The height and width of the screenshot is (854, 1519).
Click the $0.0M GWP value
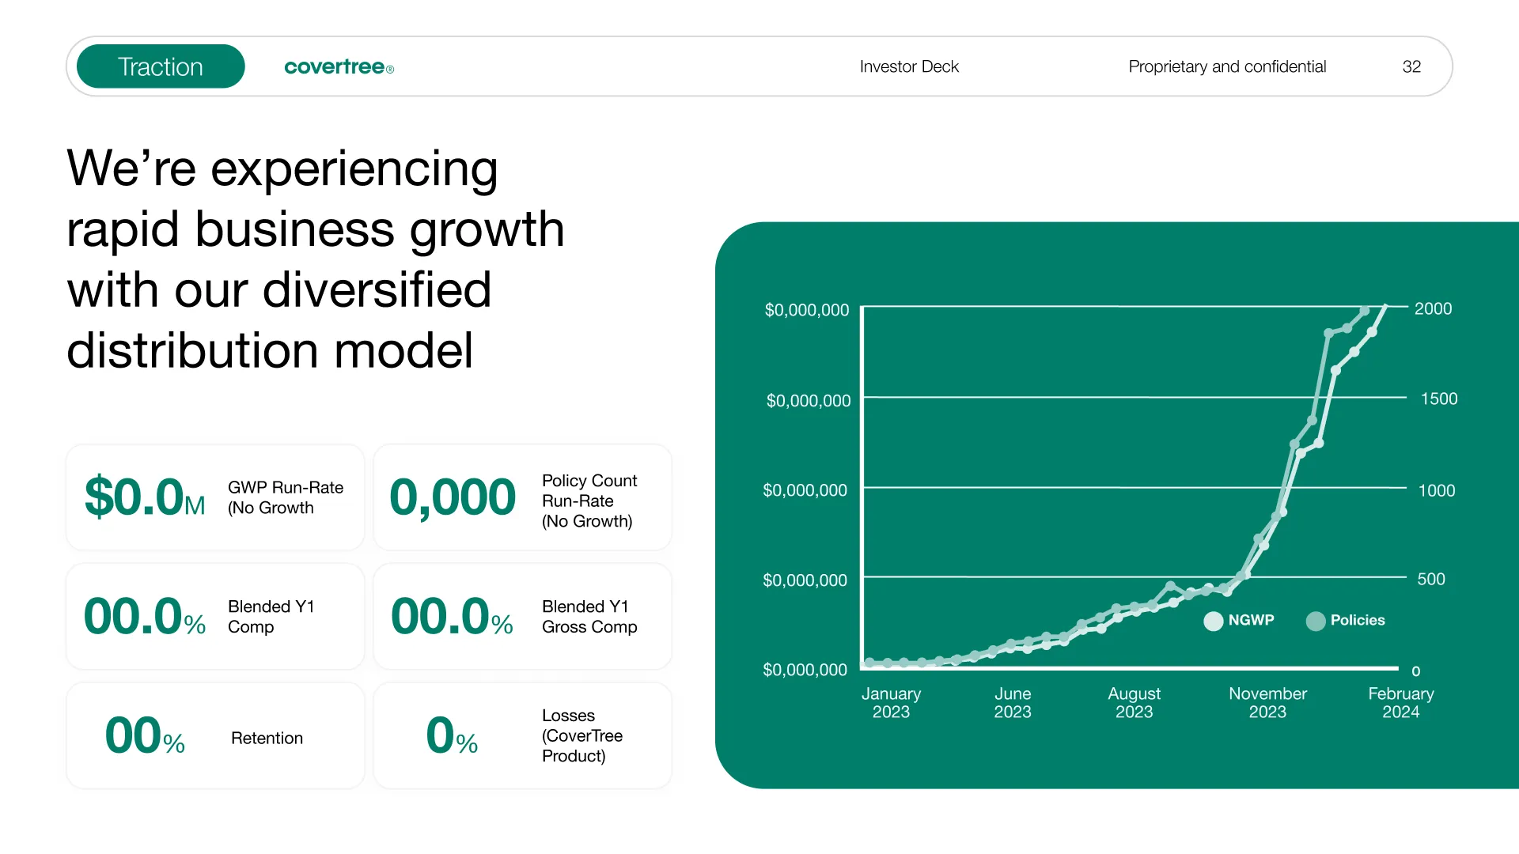(x=145, y=497)
